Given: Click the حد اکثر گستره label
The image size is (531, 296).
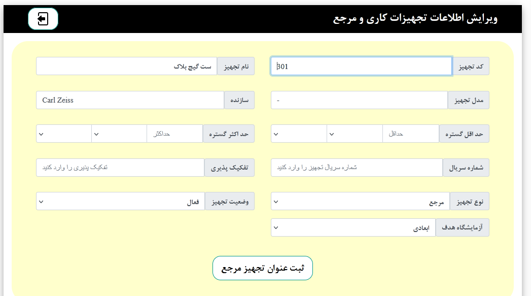Looking at the screenshot, I should (229, 133).
